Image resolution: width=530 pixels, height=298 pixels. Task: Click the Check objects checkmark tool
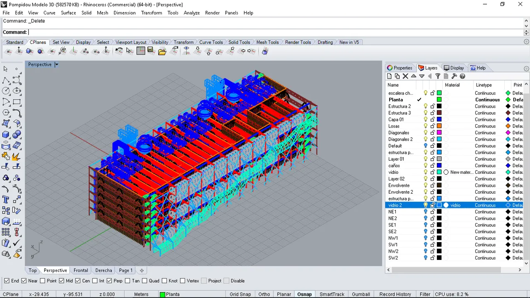tap(17, 243)
